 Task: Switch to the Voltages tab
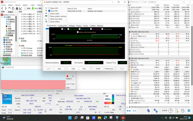(72, 26)
